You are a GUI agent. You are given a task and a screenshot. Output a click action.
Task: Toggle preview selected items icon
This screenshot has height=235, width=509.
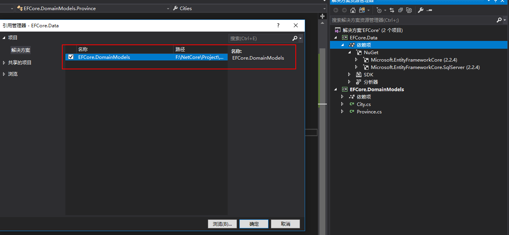429,10
